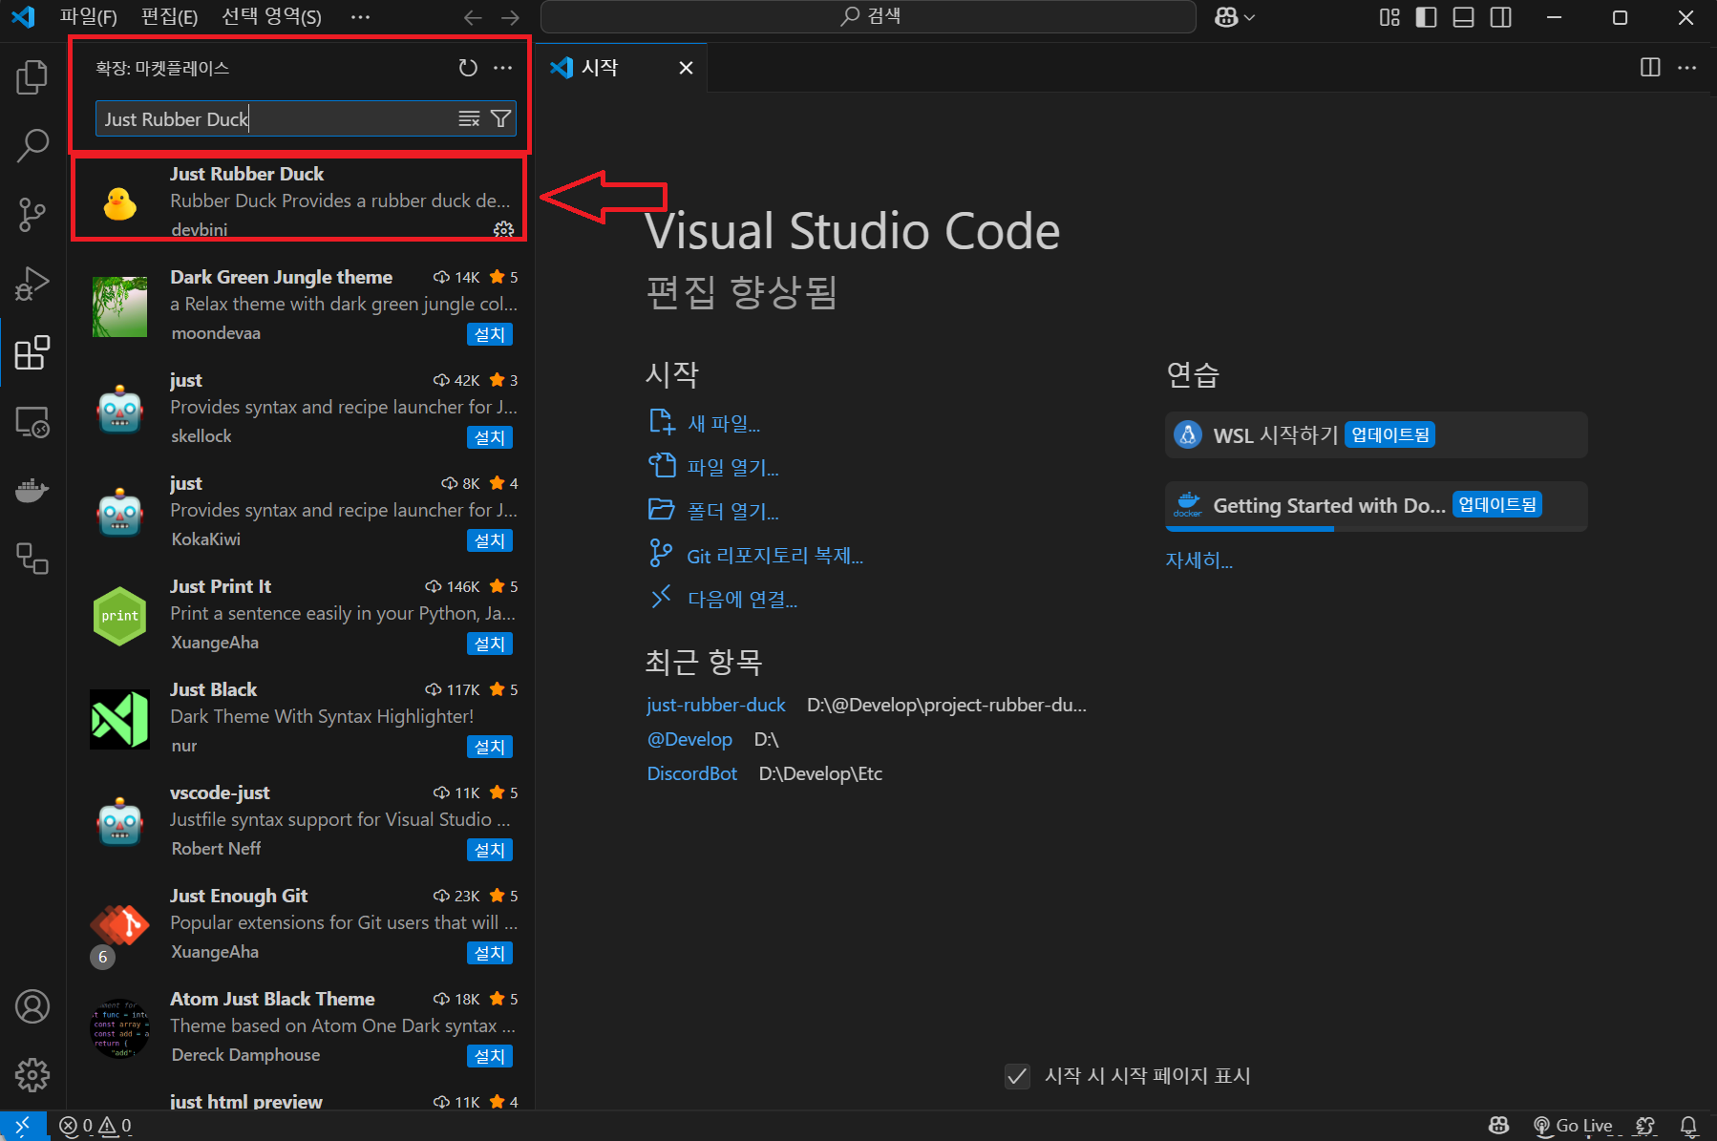
Task: Open the Accounts menu icon
Action: 32,1006
